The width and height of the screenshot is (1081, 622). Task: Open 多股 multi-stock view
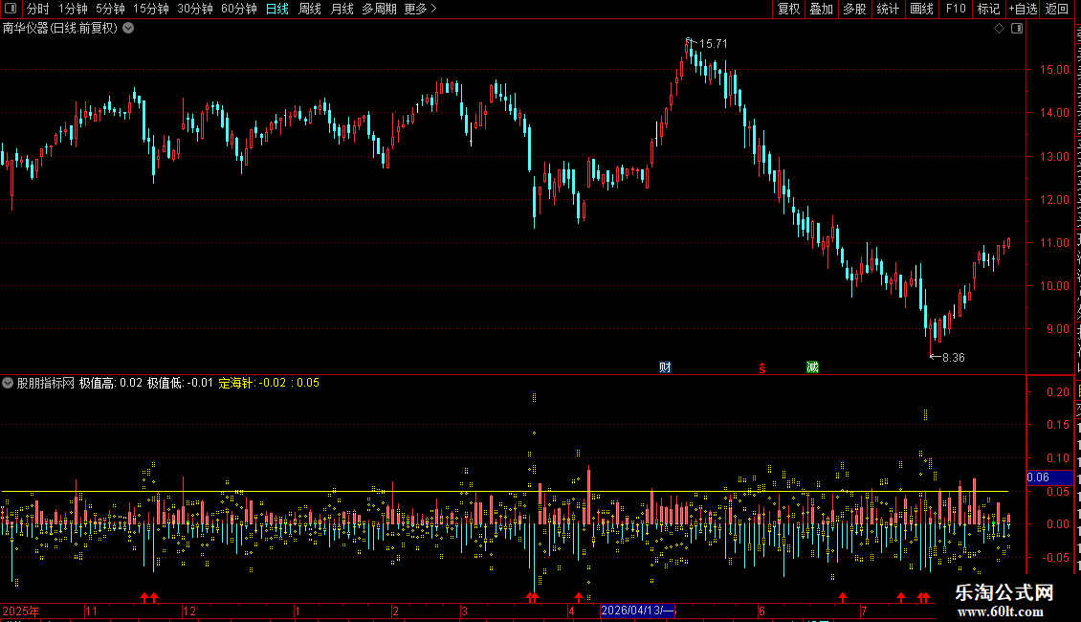point(855,9)
